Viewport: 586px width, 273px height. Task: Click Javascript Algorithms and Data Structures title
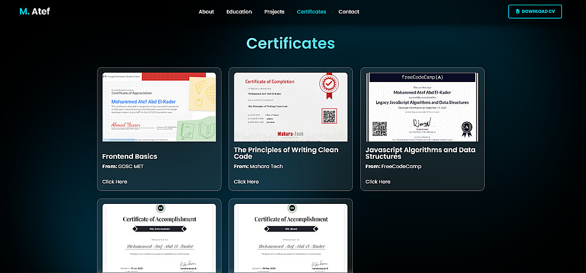(420, 153)
